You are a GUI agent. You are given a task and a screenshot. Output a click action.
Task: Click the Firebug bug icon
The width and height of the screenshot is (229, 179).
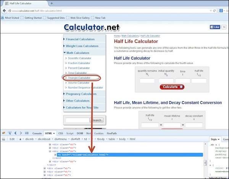(4, 133)
